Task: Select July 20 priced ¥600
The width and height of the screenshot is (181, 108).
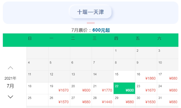Action: point(81,88)
